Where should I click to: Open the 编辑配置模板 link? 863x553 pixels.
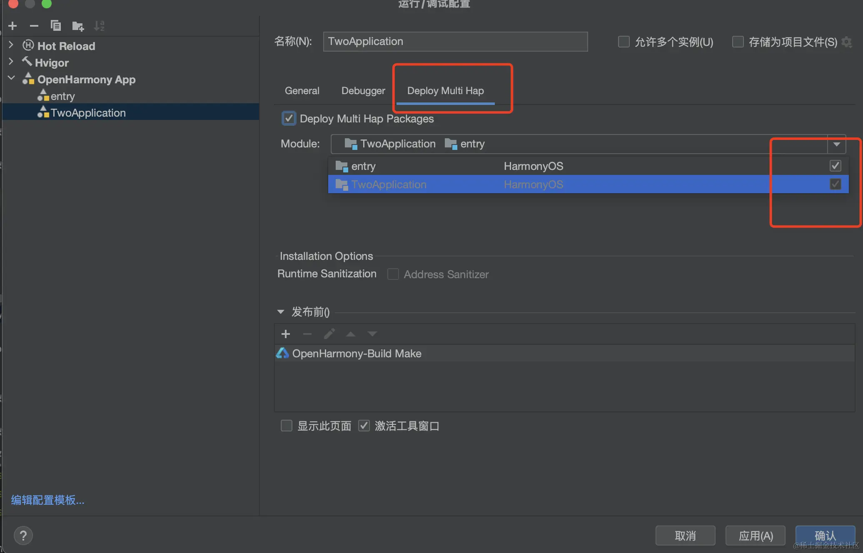[x=47, y=500]
